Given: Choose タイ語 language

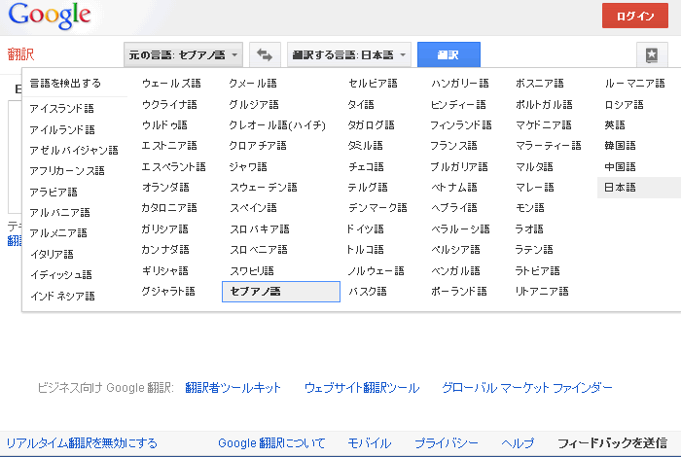Looking at the screenshot, I should tap(361, 105).
